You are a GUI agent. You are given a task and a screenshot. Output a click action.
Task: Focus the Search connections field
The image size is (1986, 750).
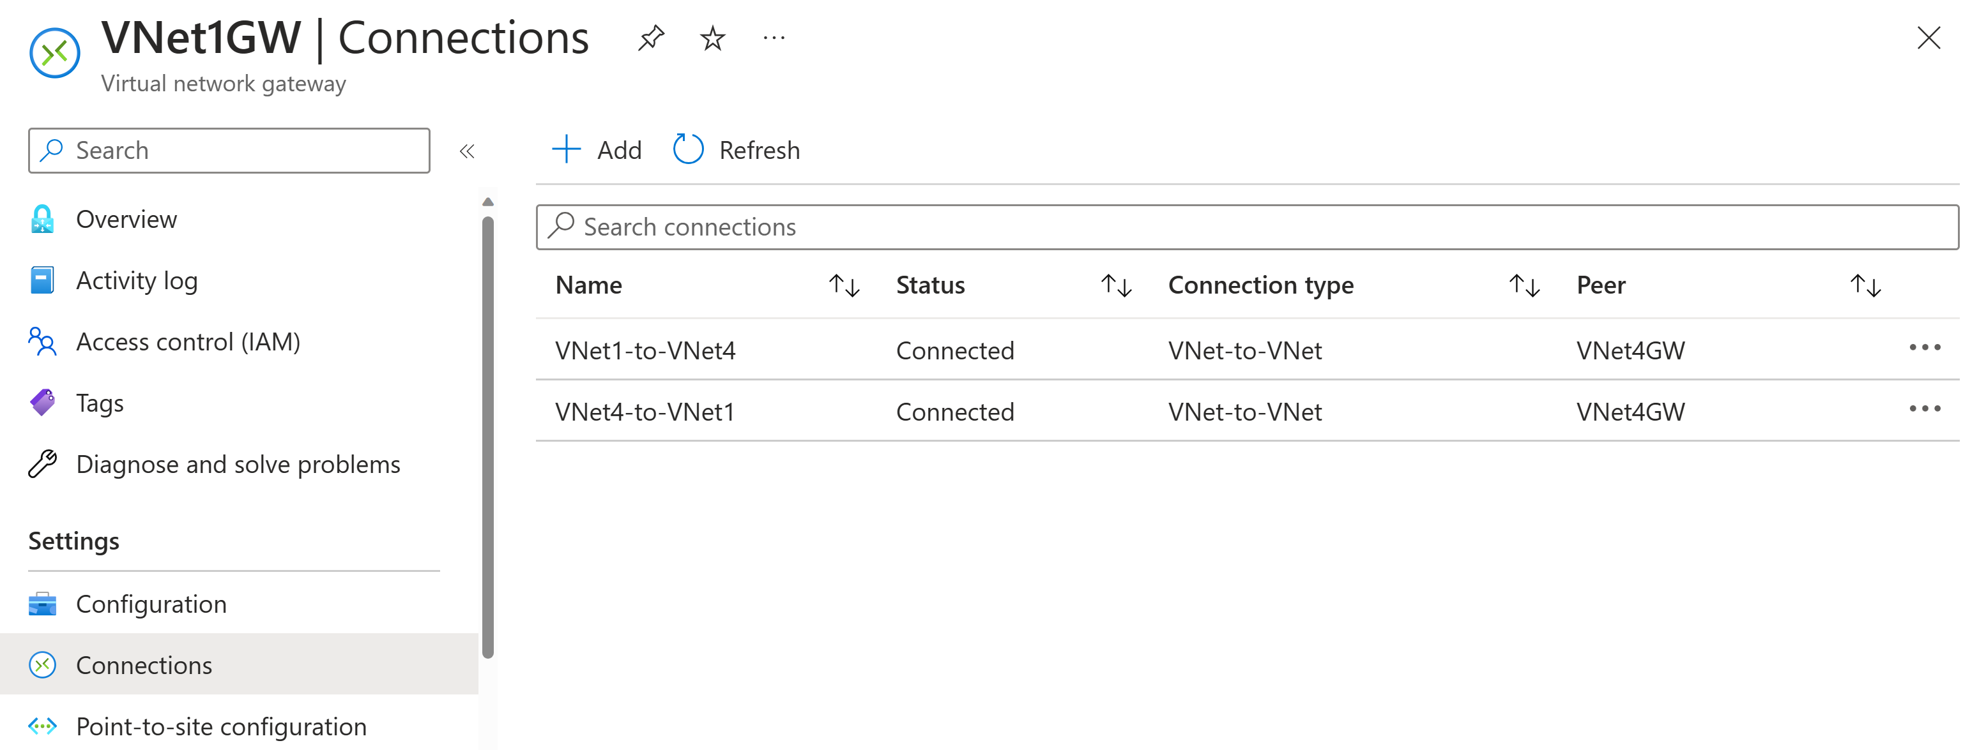1247,227
